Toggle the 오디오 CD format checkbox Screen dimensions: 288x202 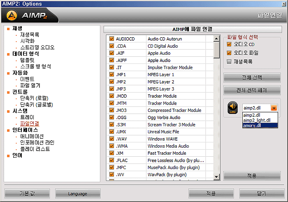tap(229, 44)
